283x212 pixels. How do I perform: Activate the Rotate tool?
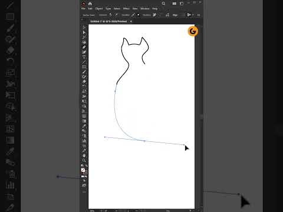[84, 87]
